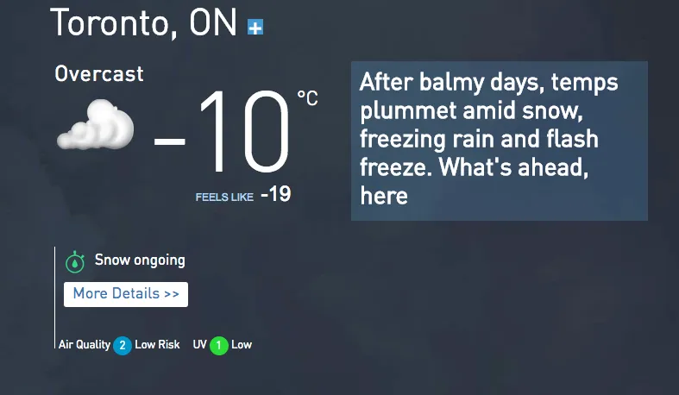Click the overcast cloud weather icon
Viewport: 679px width, 395px height.
95,124
